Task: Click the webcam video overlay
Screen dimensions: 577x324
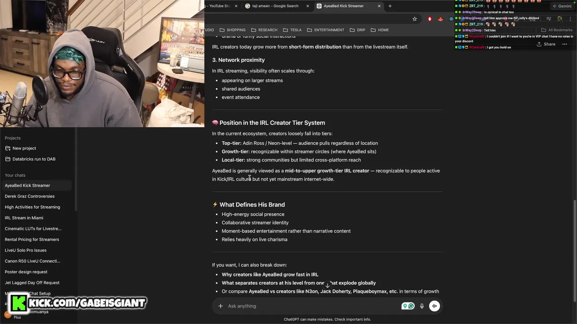Action: click(x=102, y=63)
